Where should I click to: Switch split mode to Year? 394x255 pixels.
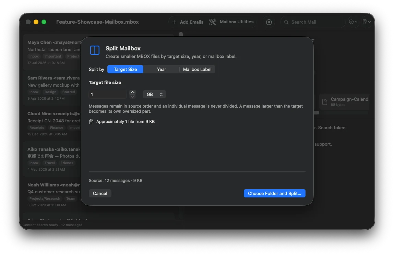161,69
